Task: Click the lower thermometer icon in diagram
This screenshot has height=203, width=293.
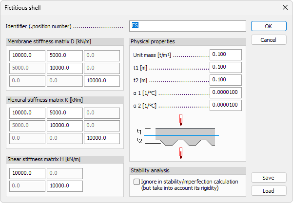Action: tap(181, 153)
